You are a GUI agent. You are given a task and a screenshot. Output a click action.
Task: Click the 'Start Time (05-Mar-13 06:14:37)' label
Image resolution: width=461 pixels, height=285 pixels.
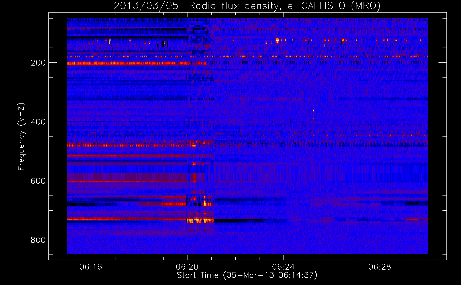click(247, 275)
